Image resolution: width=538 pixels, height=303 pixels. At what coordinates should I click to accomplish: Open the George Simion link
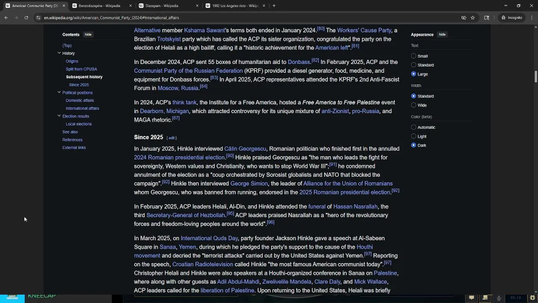249,183
